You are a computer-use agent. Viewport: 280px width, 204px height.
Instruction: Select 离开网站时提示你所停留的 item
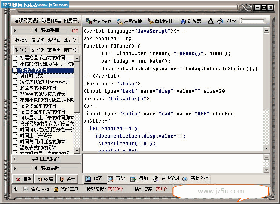click(x=43, y=124)
